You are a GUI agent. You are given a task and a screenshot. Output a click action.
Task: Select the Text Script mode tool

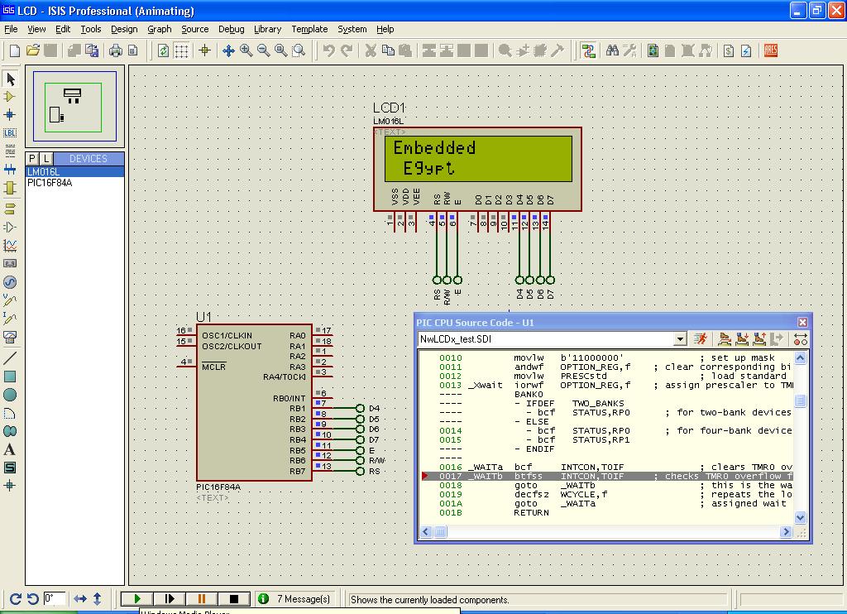click(10, 151)
